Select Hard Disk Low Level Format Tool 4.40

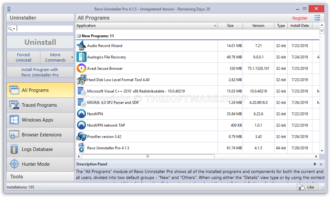[118, 80]
